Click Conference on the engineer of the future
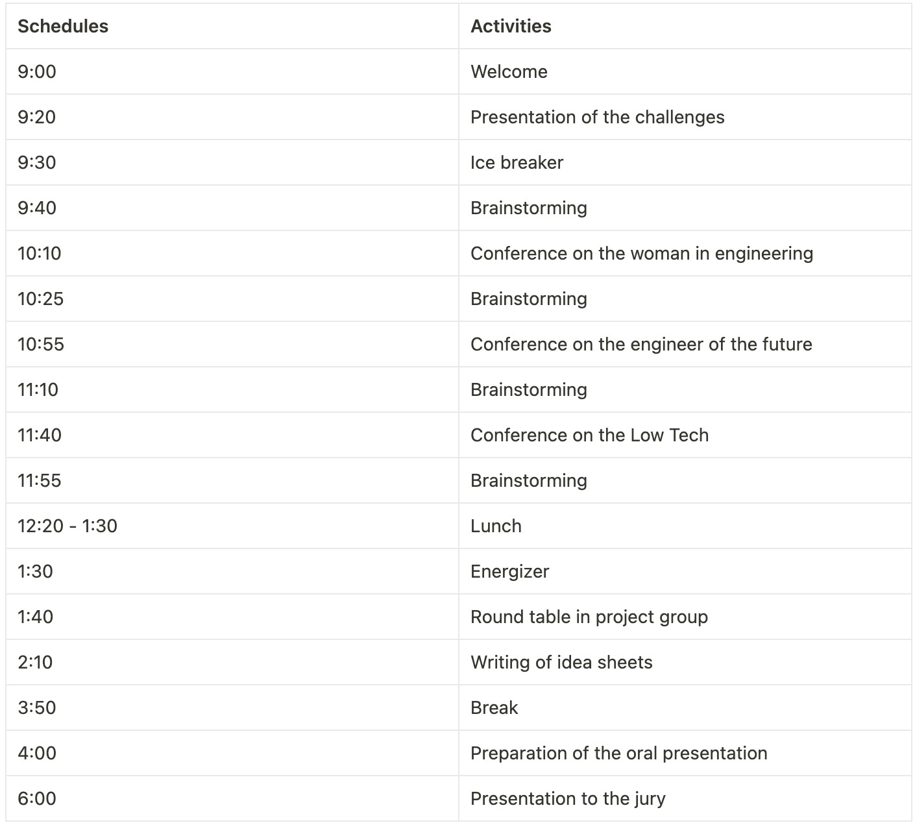The height and width of the screenshot is (823, 915). click(685, 344)
